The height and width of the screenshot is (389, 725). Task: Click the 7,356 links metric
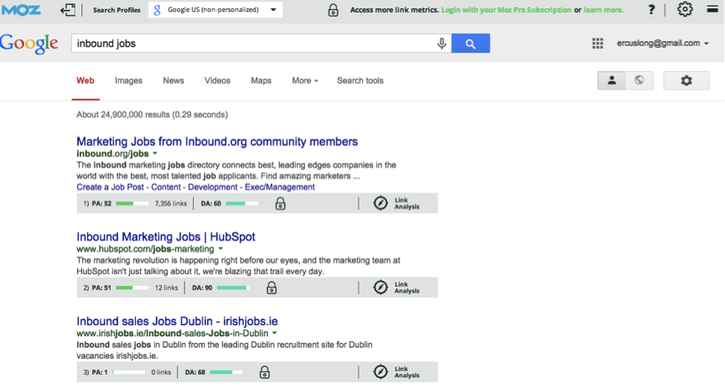tap(171, 204)
